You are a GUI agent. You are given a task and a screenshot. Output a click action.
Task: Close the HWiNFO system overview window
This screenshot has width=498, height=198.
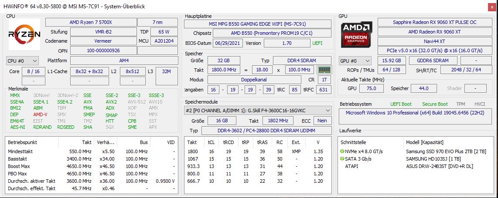[491, 7]
